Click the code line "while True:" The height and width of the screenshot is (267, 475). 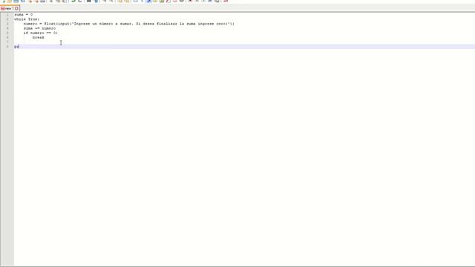click(27, 19)
